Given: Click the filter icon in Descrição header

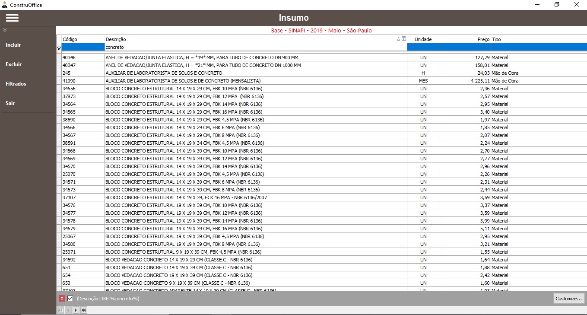Looking at the screenshot, I should (x=404, y=39).
